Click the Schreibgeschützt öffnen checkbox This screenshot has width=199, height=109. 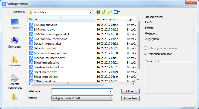coord(146,48)
